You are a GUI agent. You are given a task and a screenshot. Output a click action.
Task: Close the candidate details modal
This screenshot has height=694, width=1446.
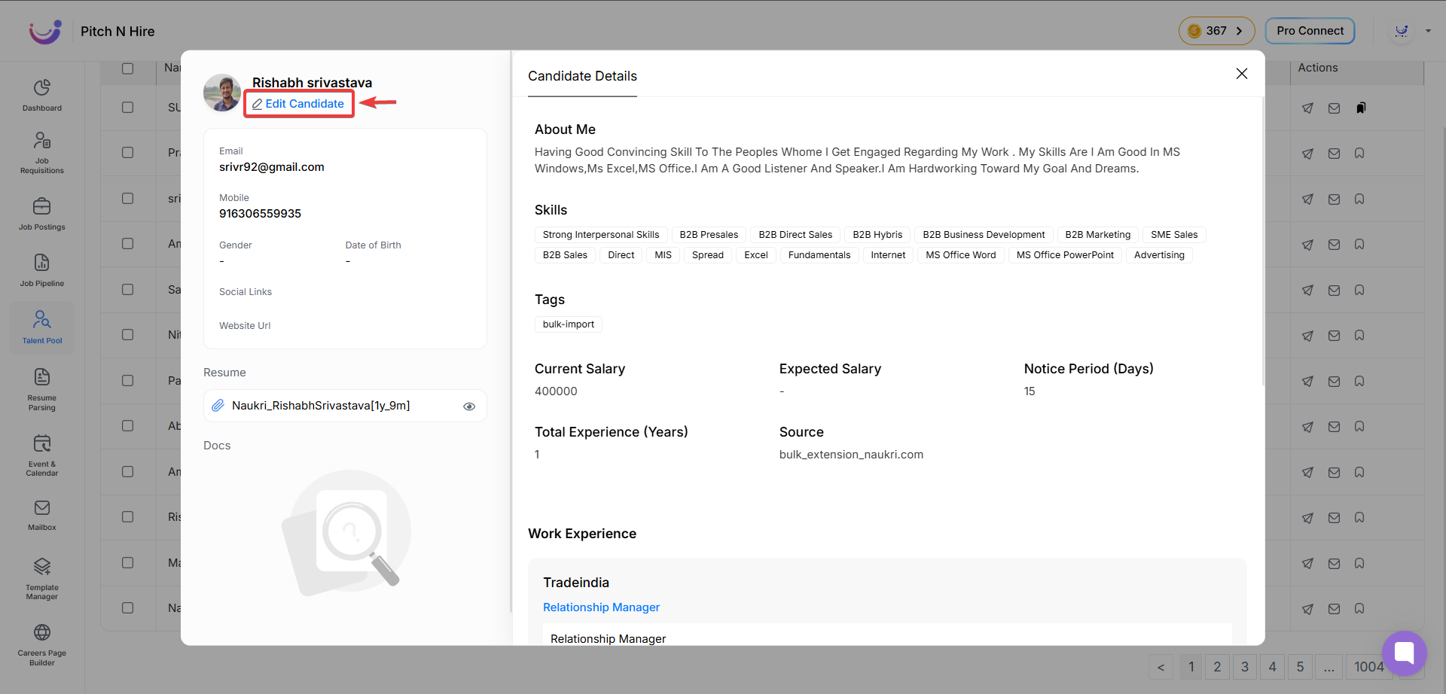[x=1242, y=74]
